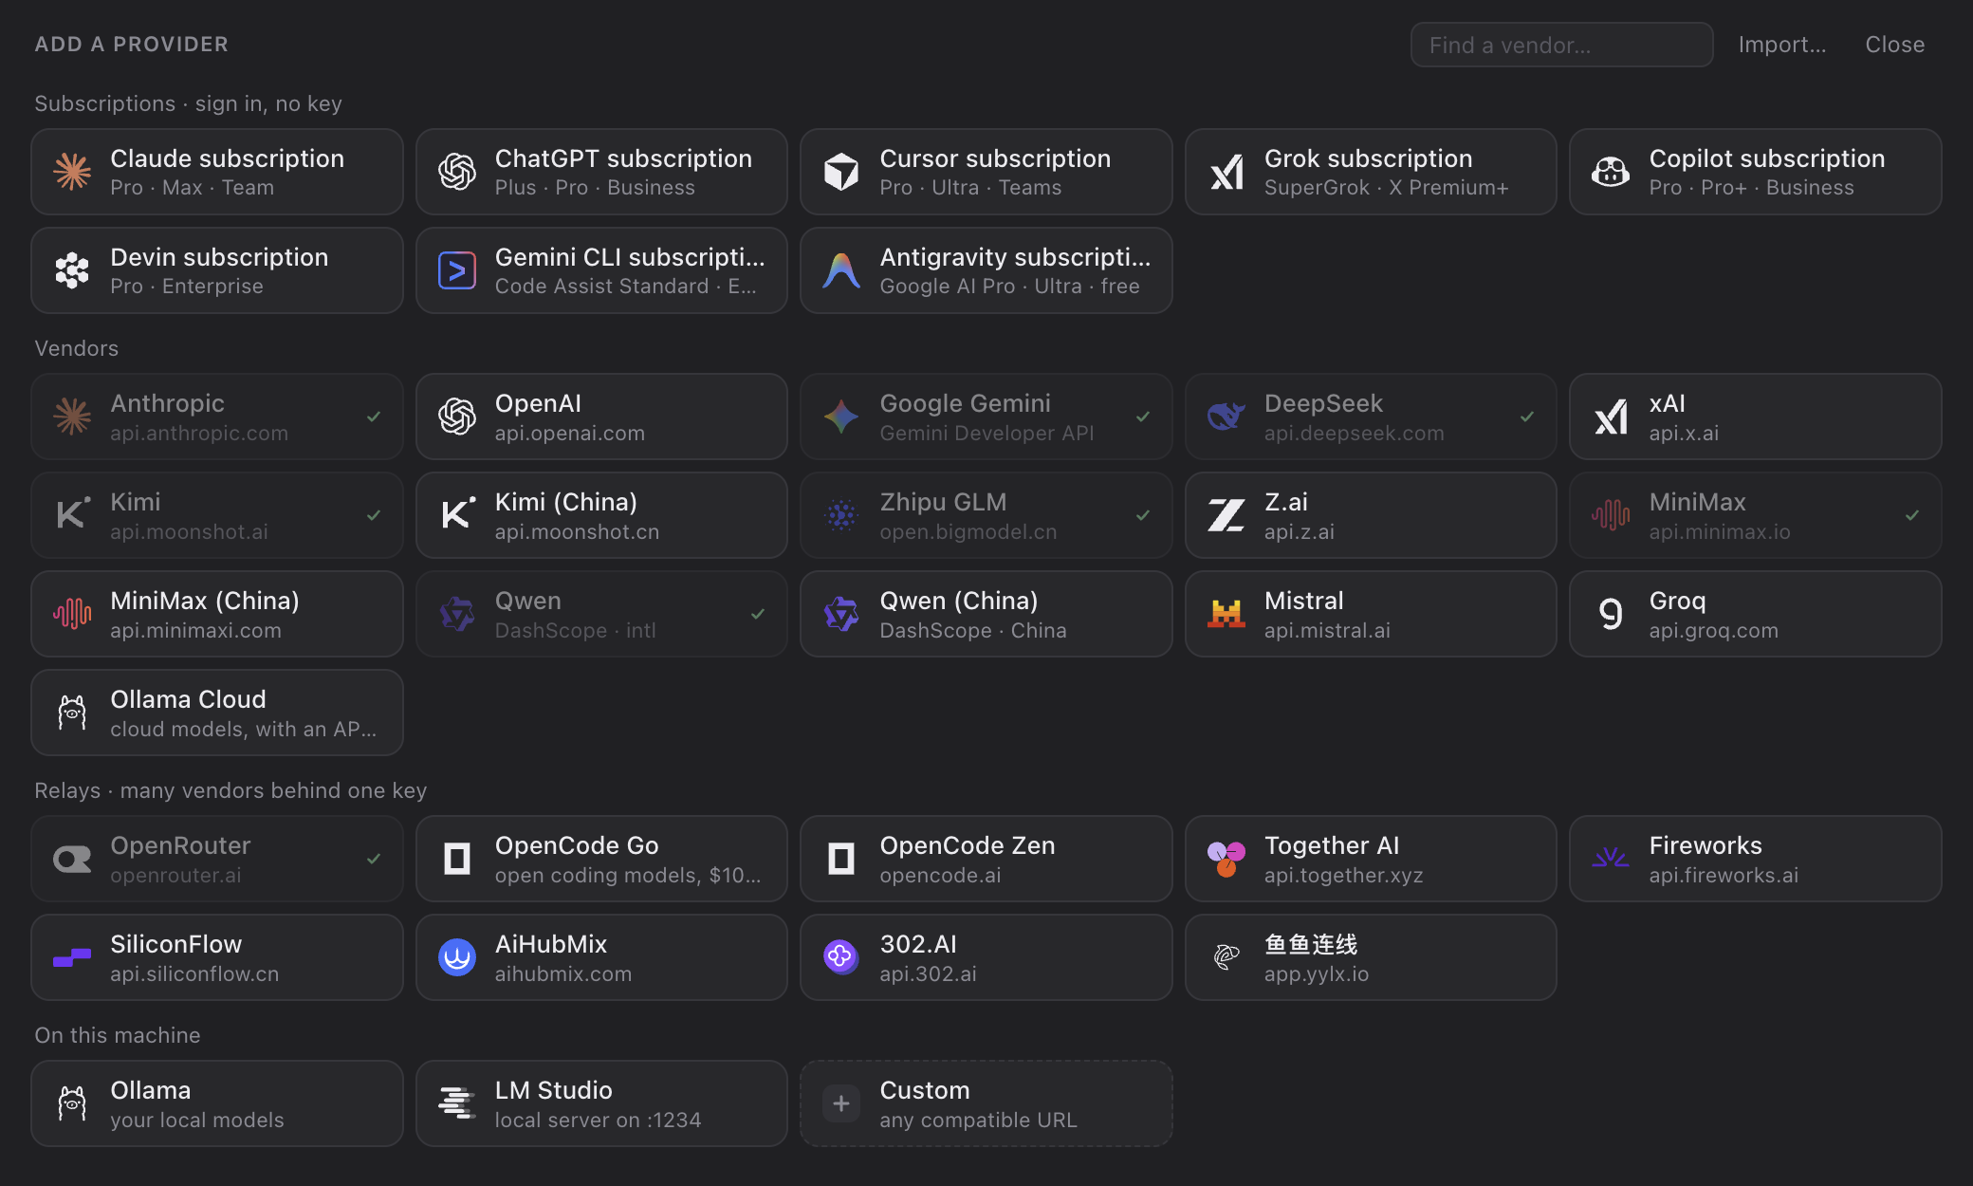Click the Gemini CLI terminal prompt icon
The width and height of the screenshot is (1973, 1186).
(457, 270)
